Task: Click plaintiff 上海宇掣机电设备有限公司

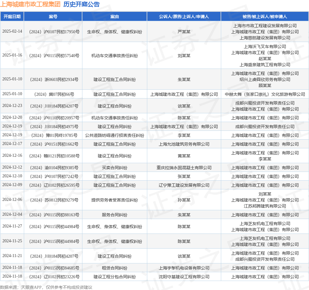Action: tap(184, 268)
